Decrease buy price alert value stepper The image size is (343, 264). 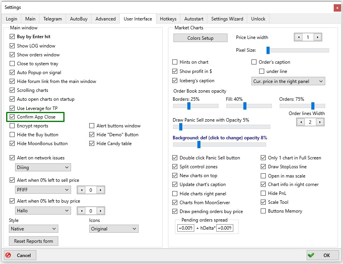[82, 211]
